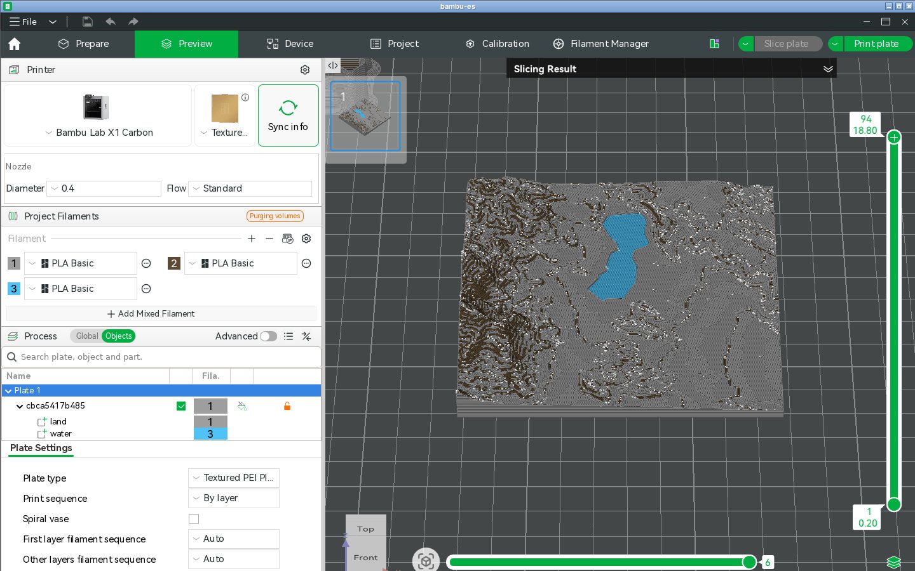Viewport: 915px width, 571px height.
Task: Edit filament 1 preset options icon
Action: pyautogui.click(x=146, y=263)
